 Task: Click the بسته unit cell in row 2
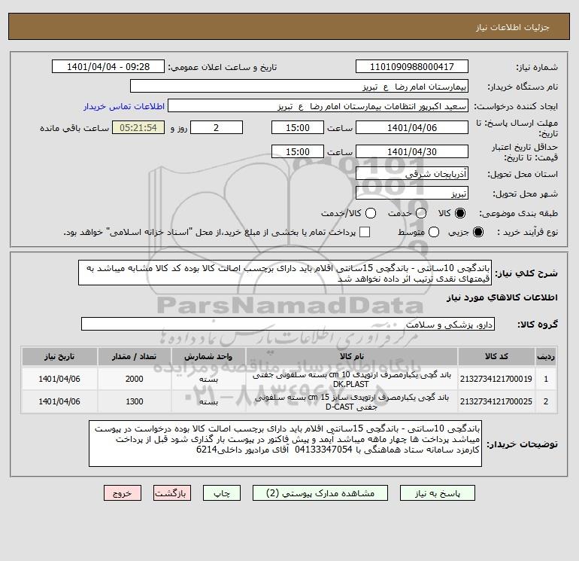tap(208, 401)
